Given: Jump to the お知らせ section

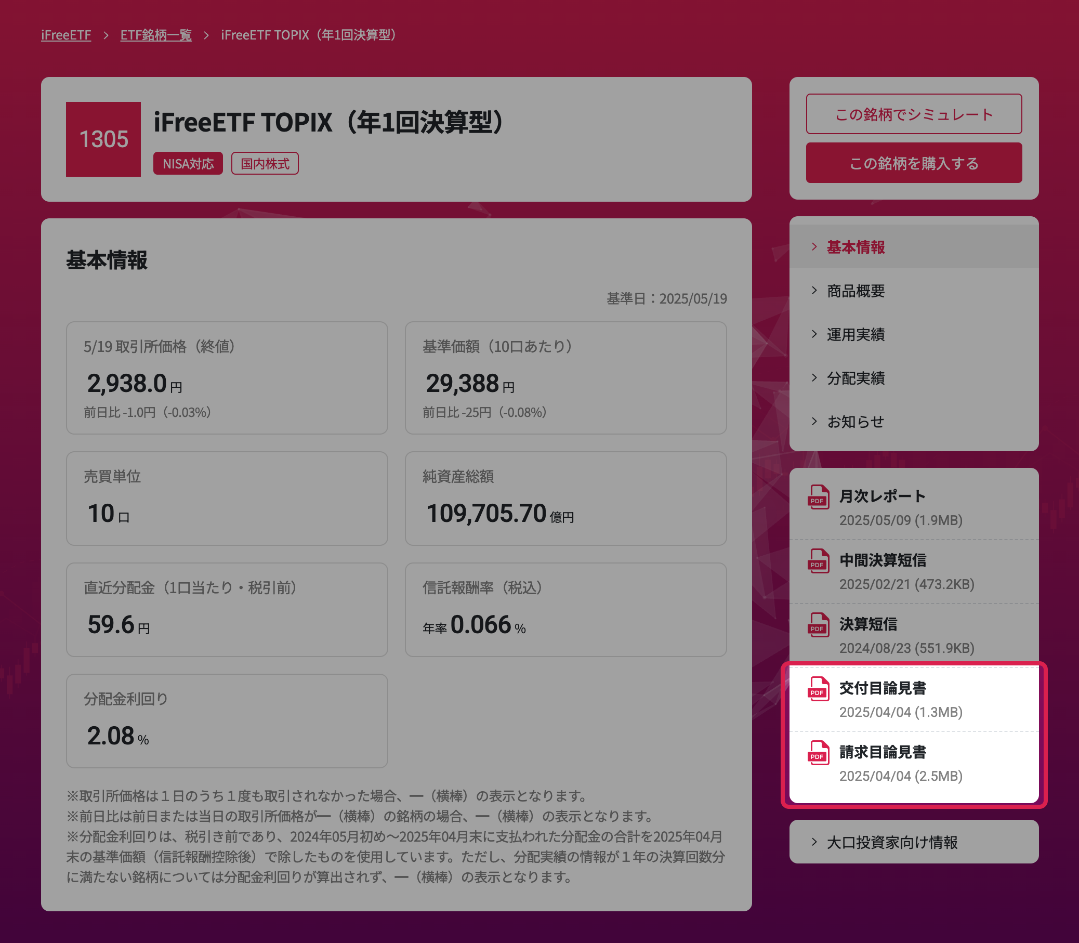Looking at the screenshot, I should point(914,422).
